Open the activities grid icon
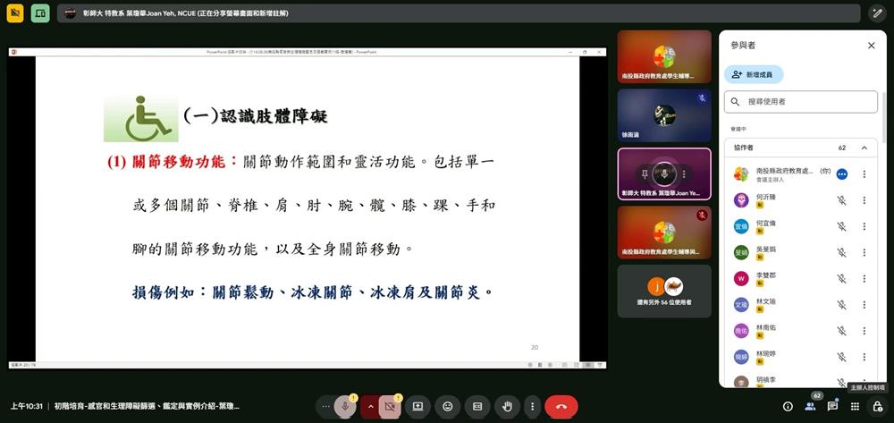Image resolution: width=894 pixels, height=423 pixels. point(854,406)
